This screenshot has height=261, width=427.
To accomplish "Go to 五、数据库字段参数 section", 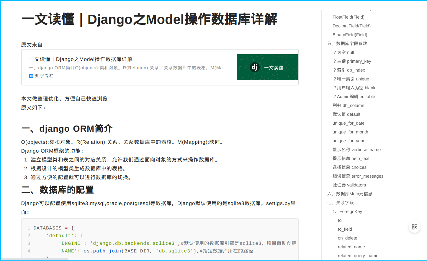I will (347, 44).
